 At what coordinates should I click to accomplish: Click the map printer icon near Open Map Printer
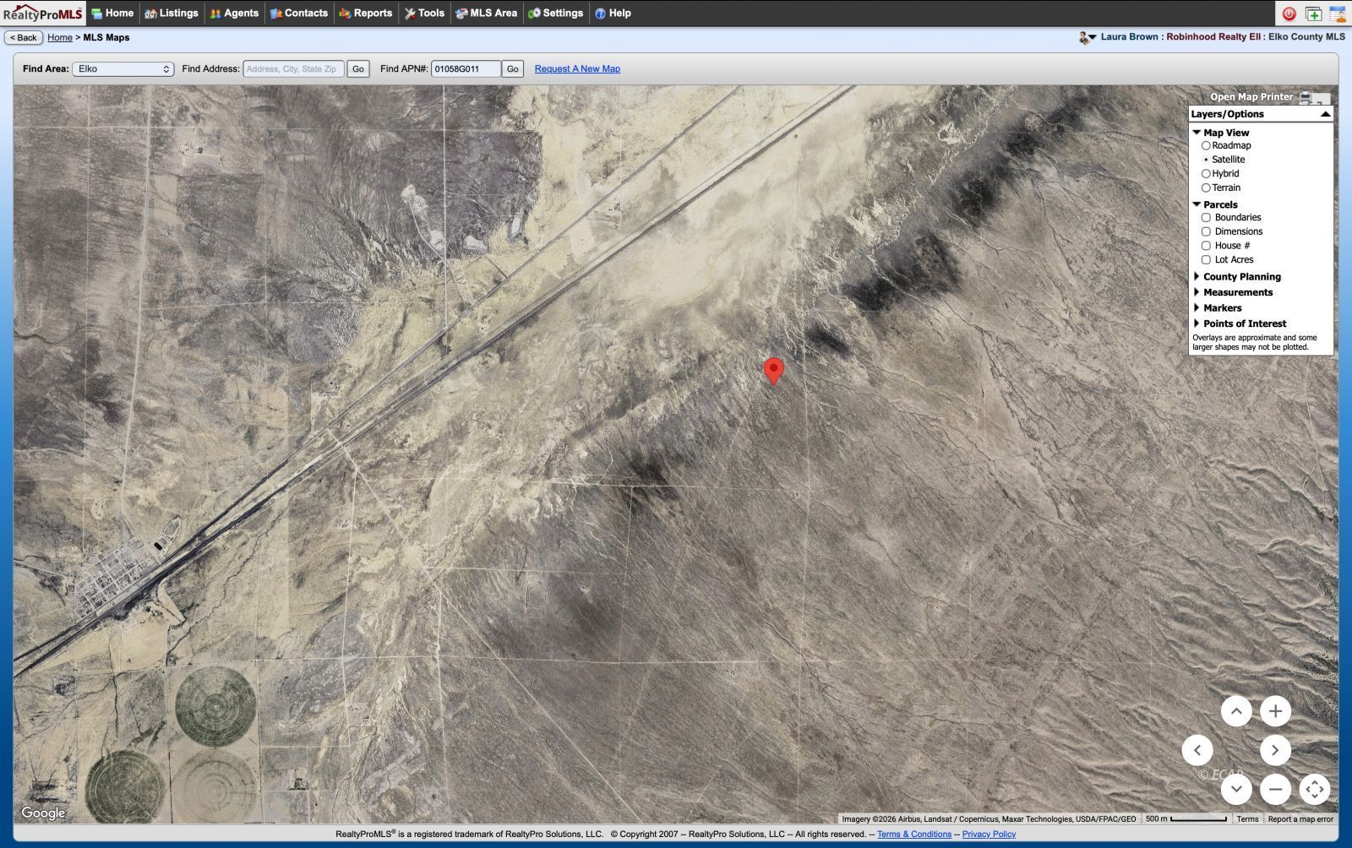pos(1306,97)
